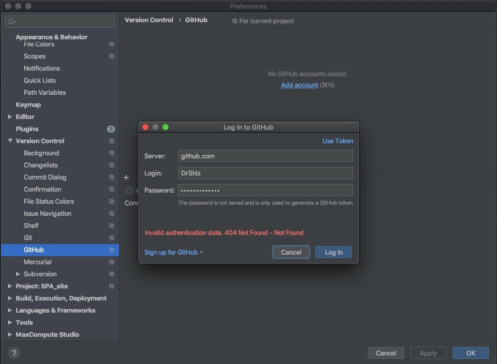Focus the Password input field
Viewport: 497px width, 364px height.
click(265, 190)
